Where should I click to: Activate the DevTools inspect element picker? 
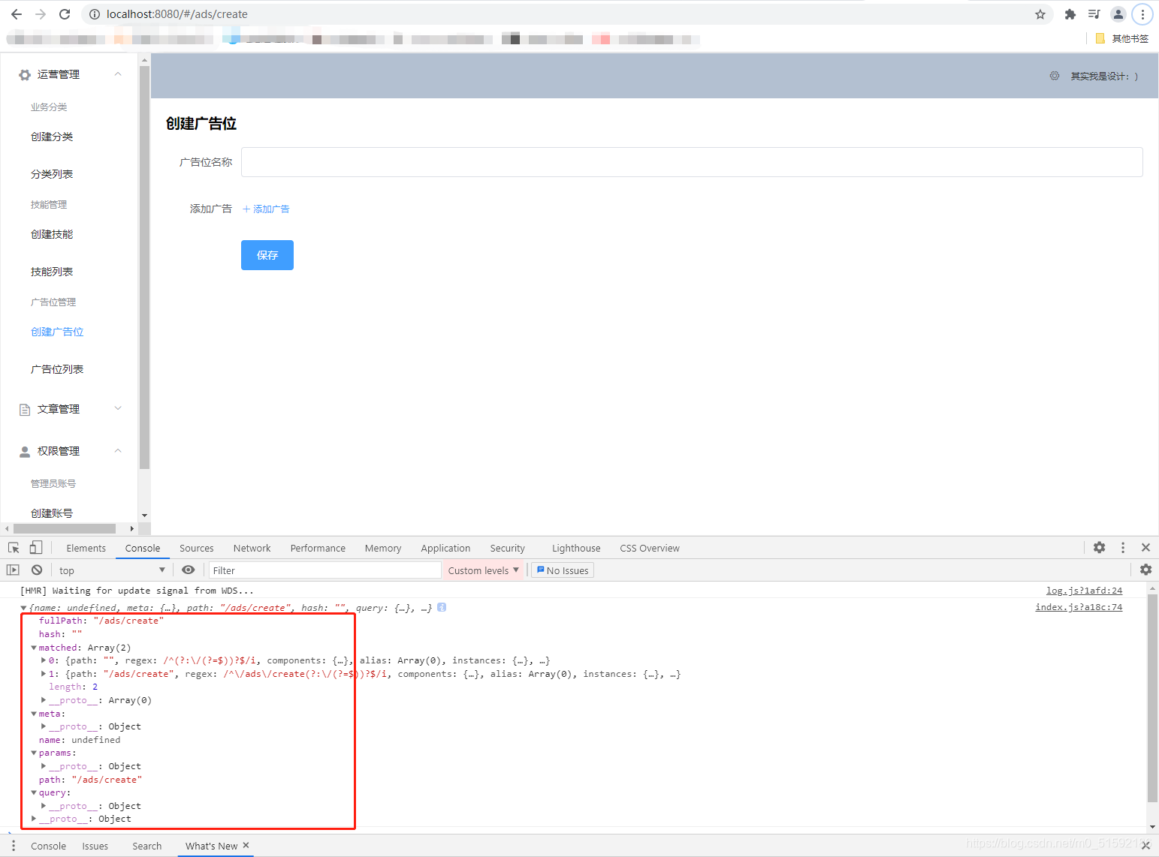(x=14, y=548)
